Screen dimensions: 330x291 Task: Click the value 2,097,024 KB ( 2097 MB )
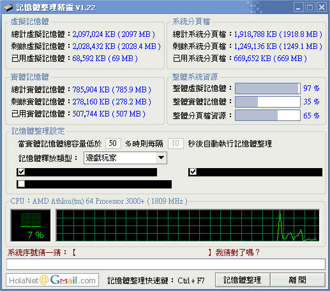(114, 34)
